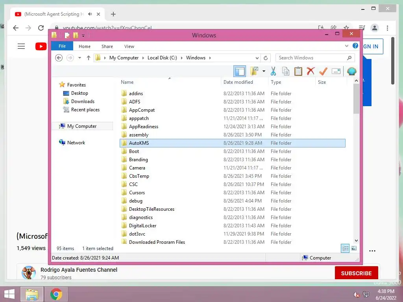Click the YouTube SUBSCRIBE button

click(x=356, y=273)
